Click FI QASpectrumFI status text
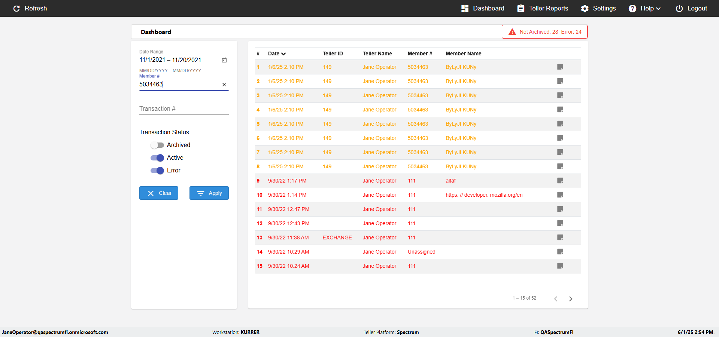The width and height of the screenshot is (719, 337). (x=554, y=332)
